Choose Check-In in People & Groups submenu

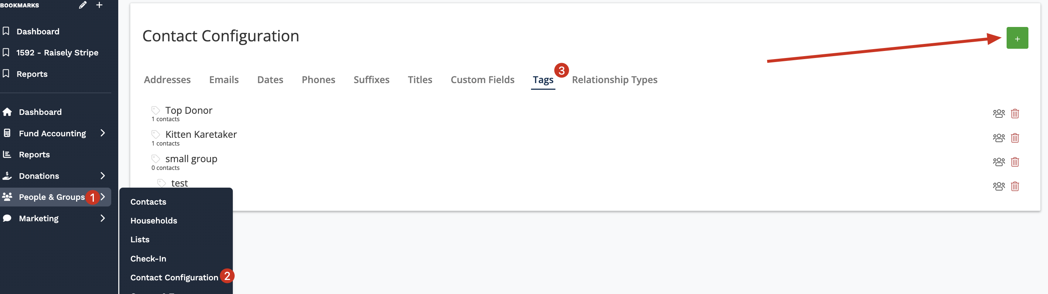click(148, 259)
